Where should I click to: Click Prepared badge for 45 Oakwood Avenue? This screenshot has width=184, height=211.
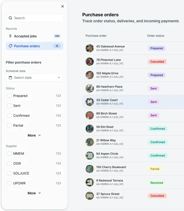coord(156,48)
